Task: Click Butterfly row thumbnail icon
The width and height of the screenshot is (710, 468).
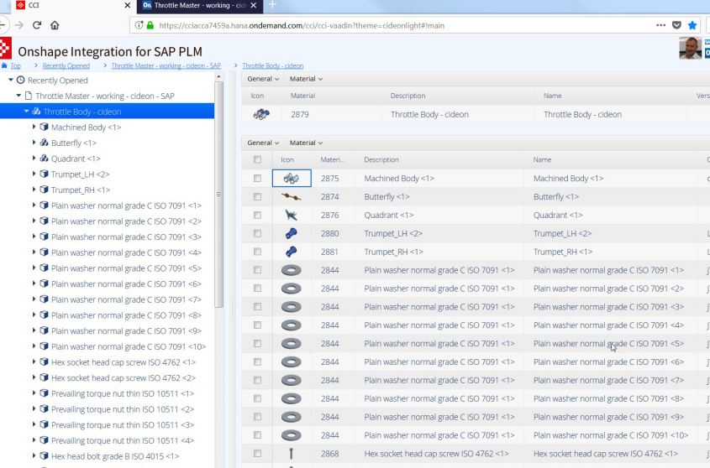Action: click(292, 197)
